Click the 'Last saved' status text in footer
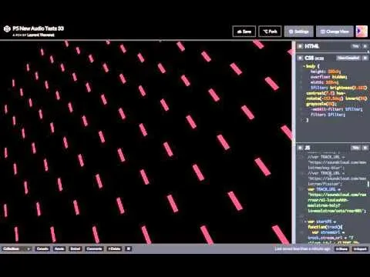Screen dimensions: 370x277 coord(302,249)
